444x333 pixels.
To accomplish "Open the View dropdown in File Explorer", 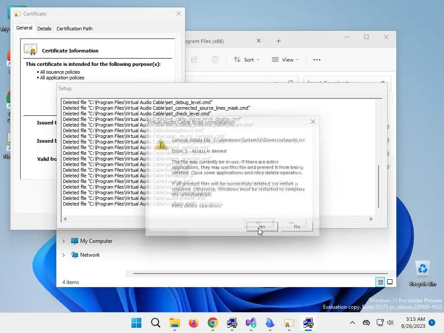I will click(285, 60).
